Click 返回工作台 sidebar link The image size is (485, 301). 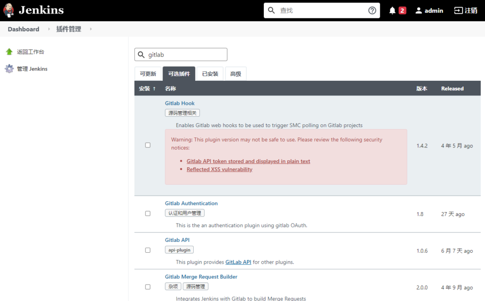coord(30,52)
